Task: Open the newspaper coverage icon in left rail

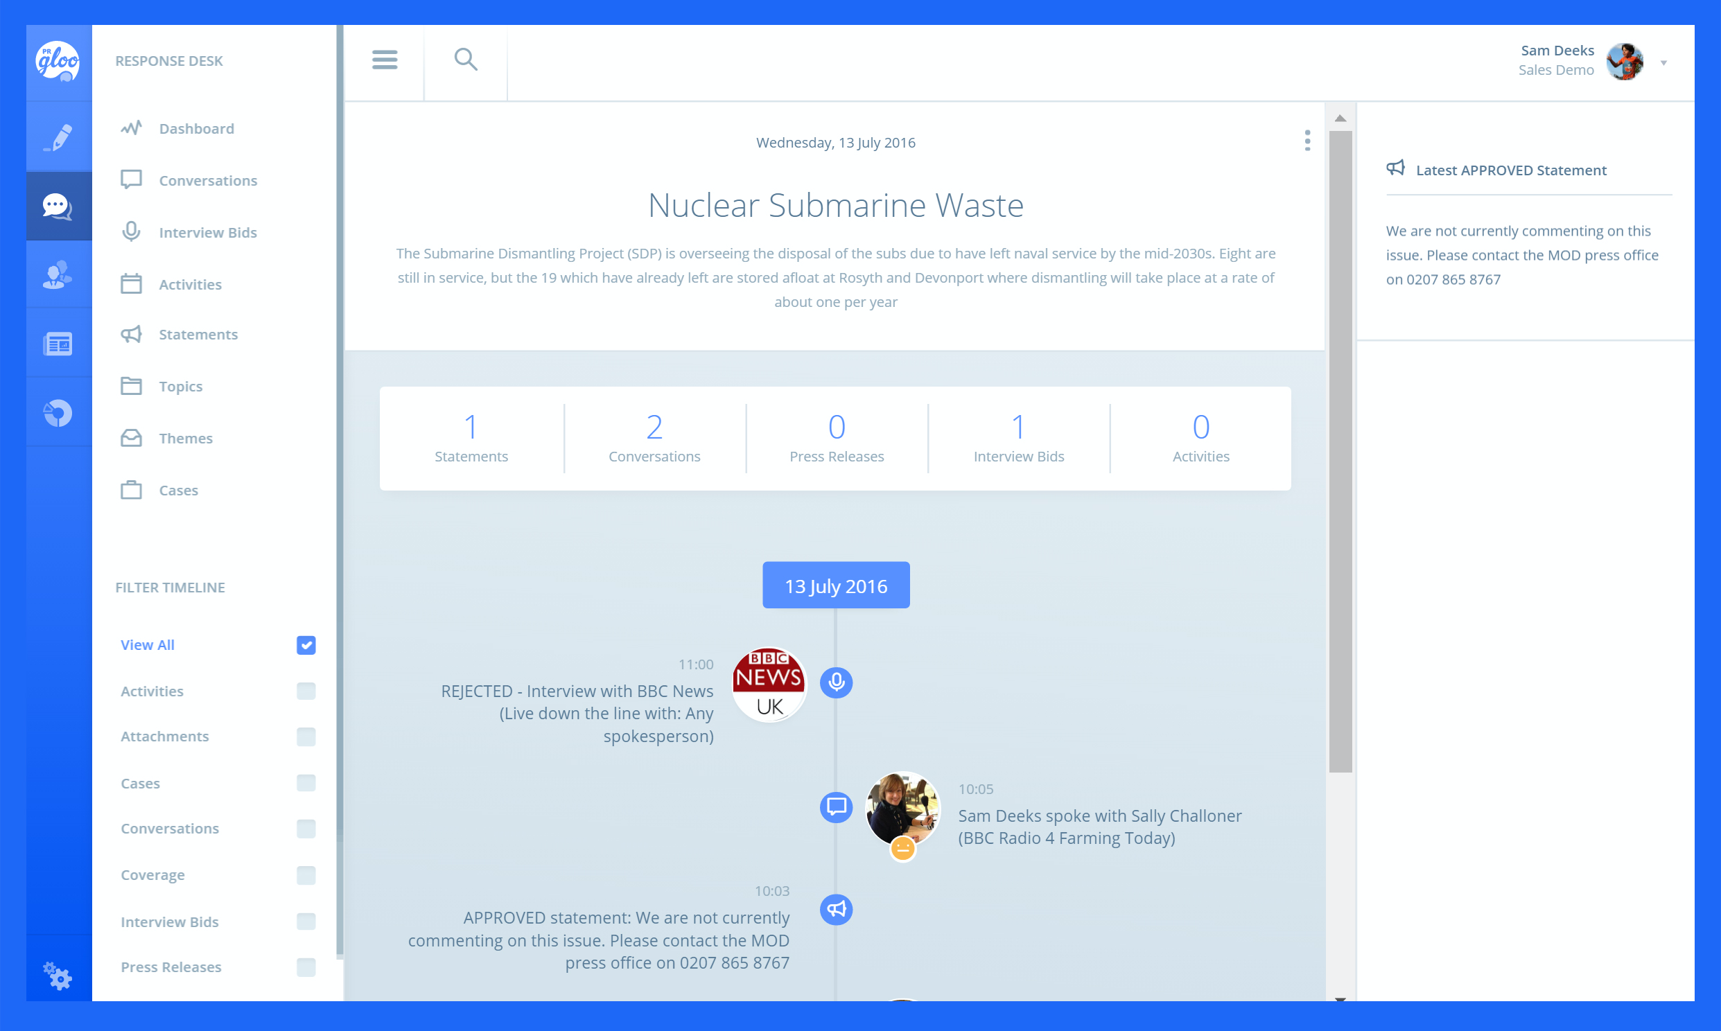Action: pos(58,343)
